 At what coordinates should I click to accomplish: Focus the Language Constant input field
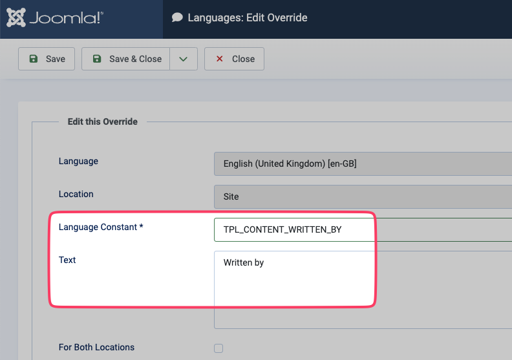click(362, 229)
